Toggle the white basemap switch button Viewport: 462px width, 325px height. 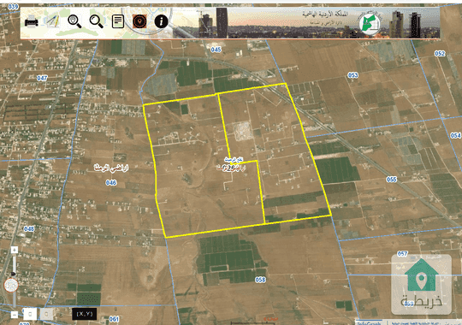(x=30, y=314)
